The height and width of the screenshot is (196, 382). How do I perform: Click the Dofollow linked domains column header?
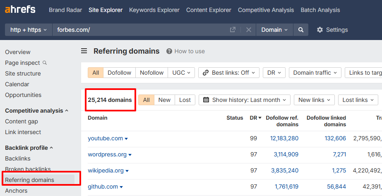(326, 121)
